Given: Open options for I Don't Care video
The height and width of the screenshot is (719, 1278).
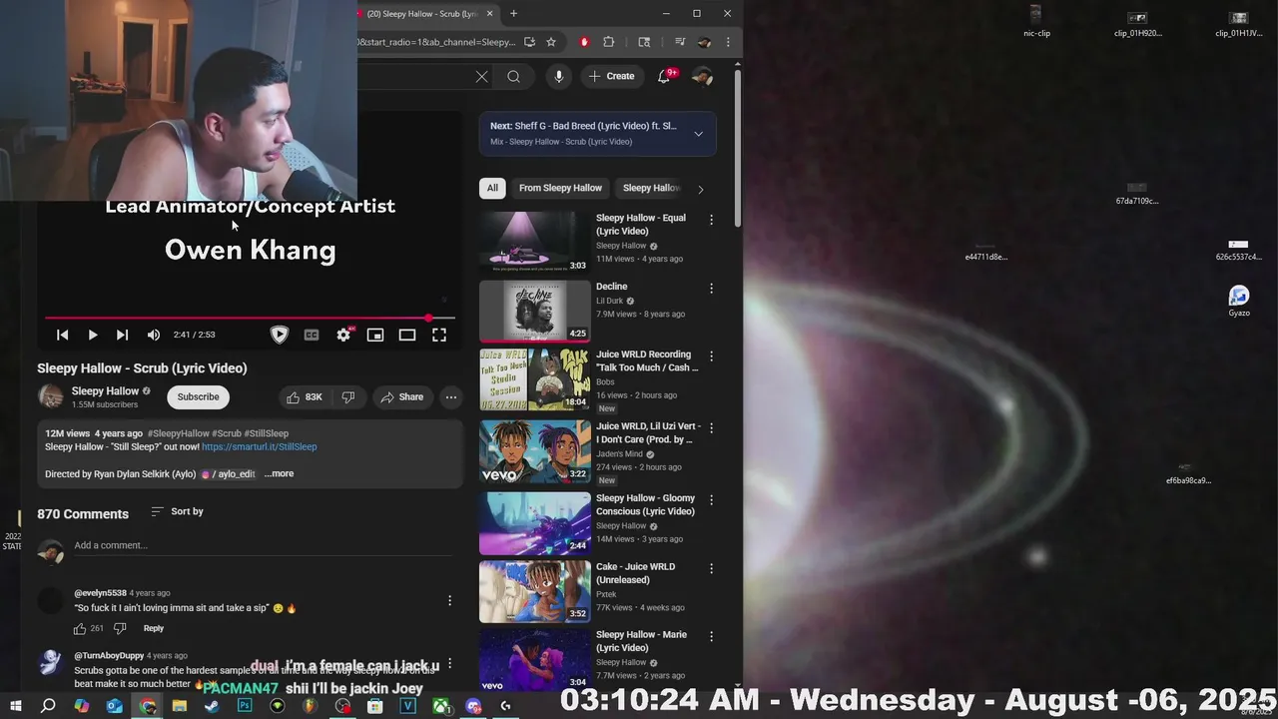Looking at the screenshot, I should (x=711, y=428).
